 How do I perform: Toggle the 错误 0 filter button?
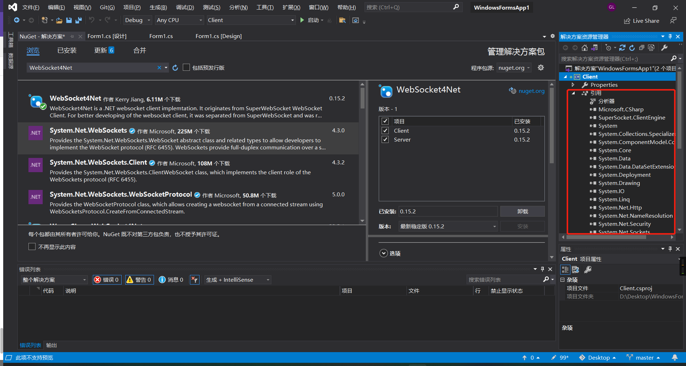[107, 280]
